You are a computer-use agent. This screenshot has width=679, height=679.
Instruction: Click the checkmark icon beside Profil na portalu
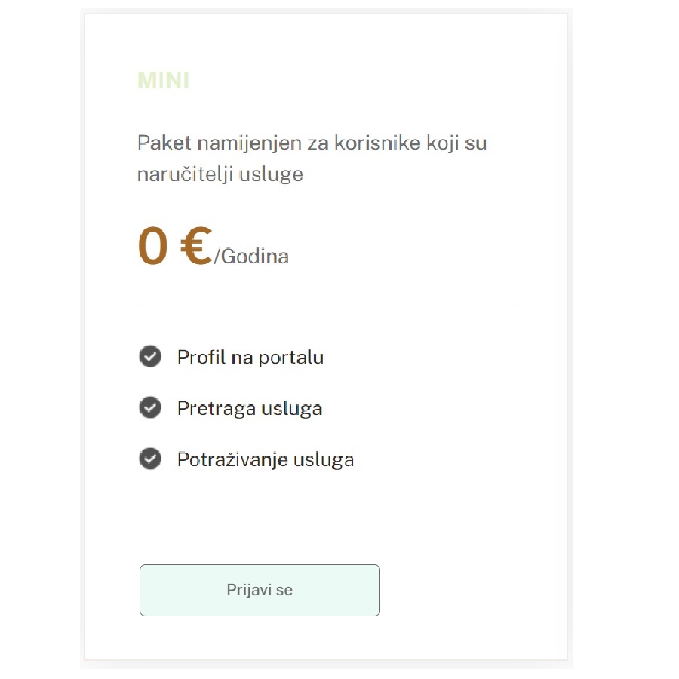[150, 356]
